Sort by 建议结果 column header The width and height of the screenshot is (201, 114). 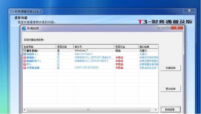click(148, 47)
